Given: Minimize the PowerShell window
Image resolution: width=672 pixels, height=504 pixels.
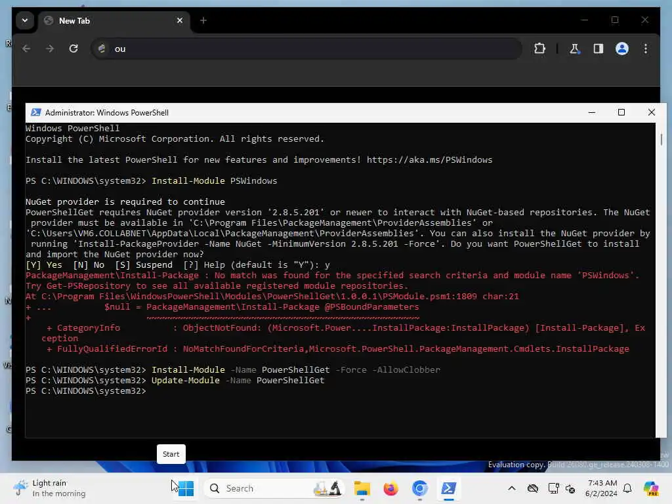Looking at the screenshot, I should pos(592,112).
